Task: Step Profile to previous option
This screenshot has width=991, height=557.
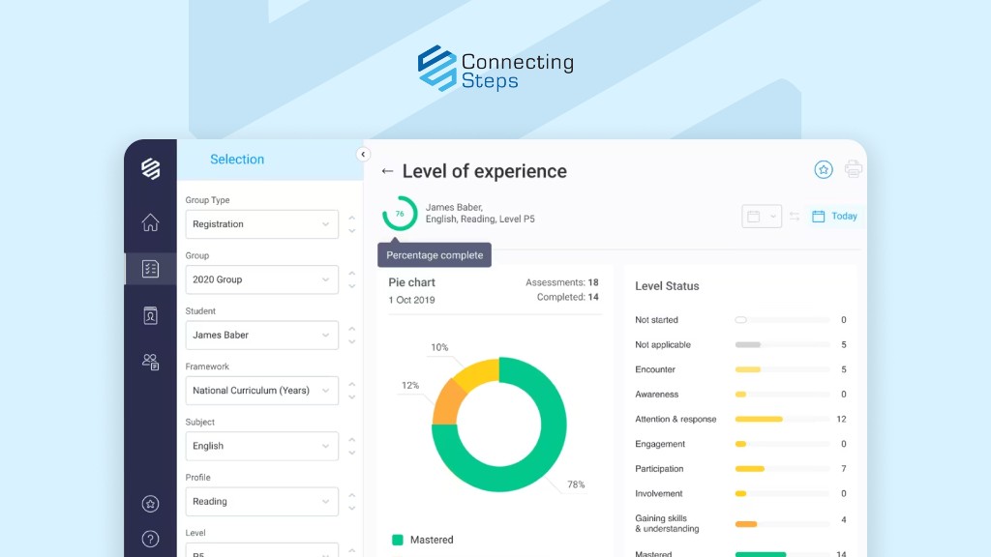Action: pos(352,496)
